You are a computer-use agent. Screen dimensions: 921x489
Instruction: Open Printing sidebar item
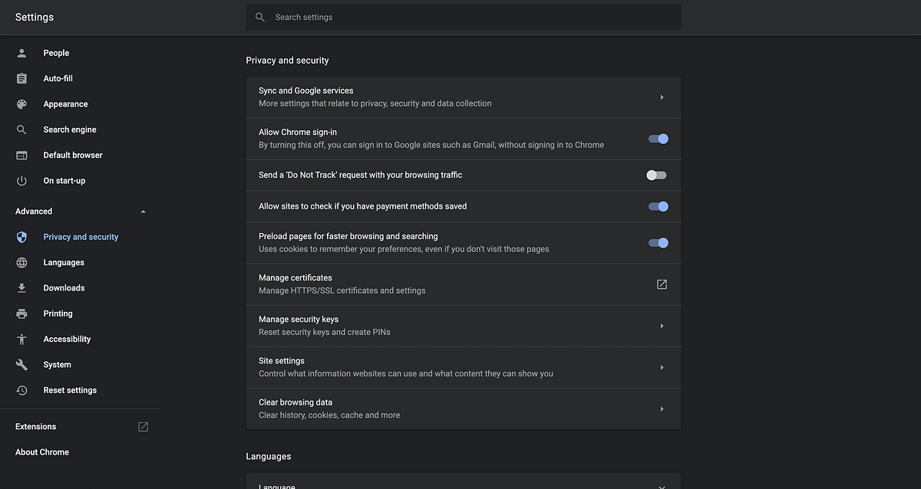(58, 313)
